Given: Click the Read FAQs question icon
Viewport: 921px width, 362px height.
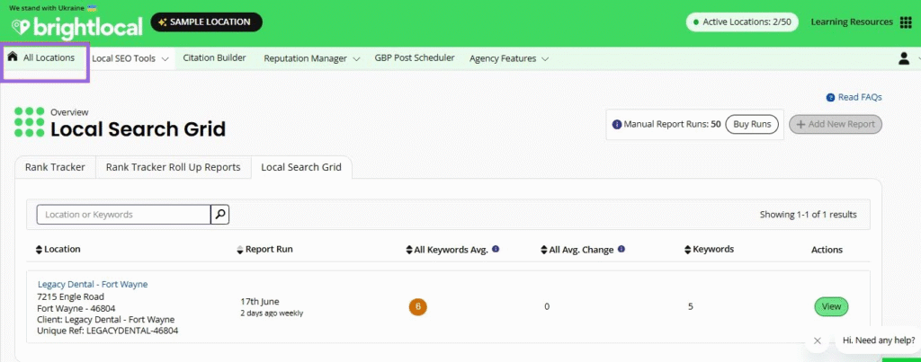Looking at the screenshot, I should pos(830,97).
